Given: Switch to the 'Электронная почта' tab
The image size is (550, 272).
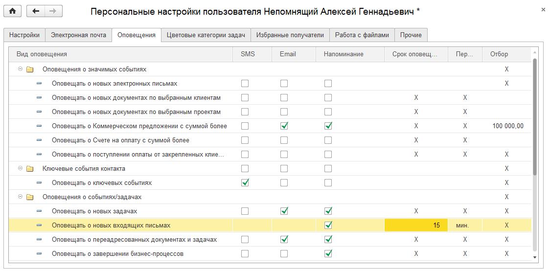Looking at the screenshot, I should [78, 35].
